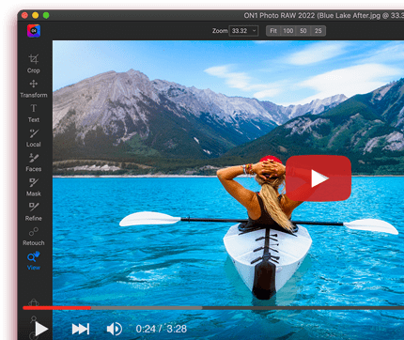
Task: Skip to the next video
Action: (x=81, y=329)
